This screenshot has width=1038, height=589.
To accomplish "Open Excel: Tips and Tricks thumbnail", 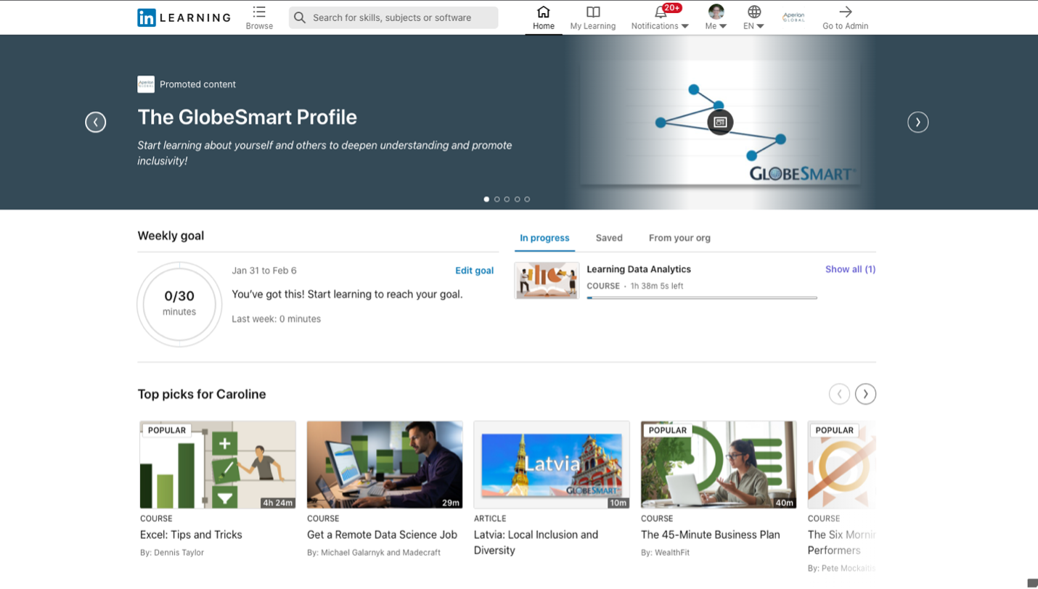I will click(x=218, y=464).
